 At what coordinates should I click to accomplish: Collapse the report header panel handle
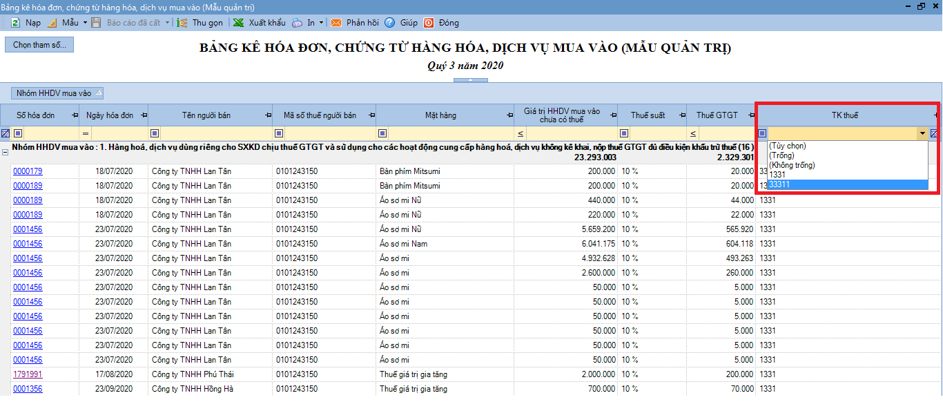pos(471,80)
